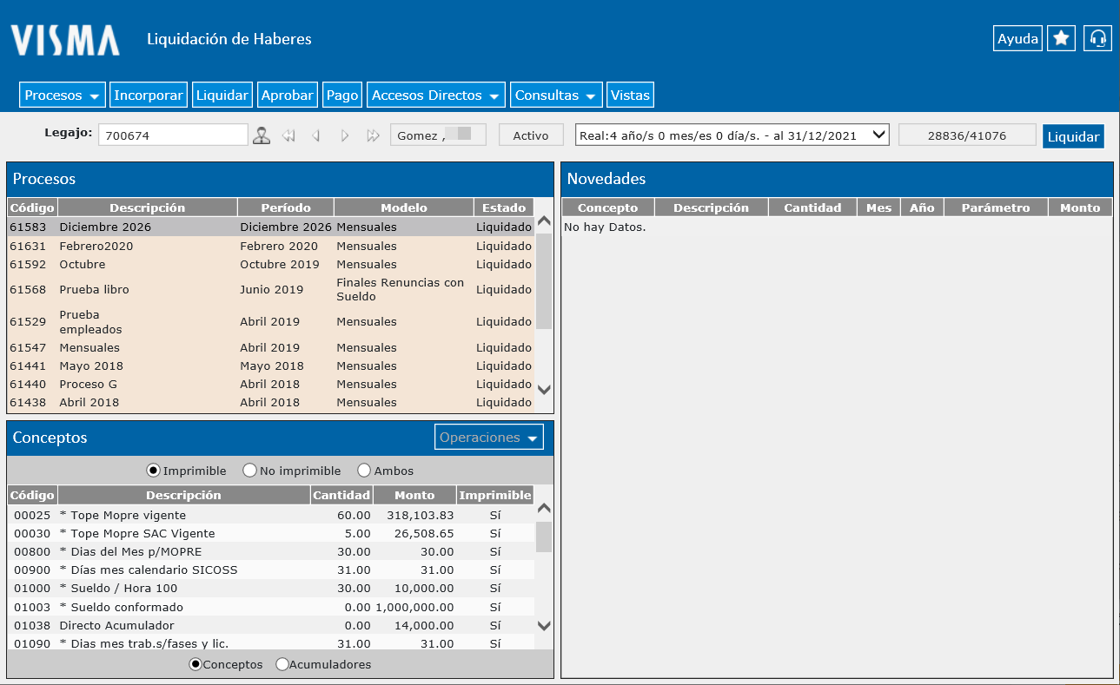Image resolution: width=1120 pixels, height=685 pixels.
Task: Select concept 00030 Tope Mopre SAC Vigente
Action: click(271, 533)
